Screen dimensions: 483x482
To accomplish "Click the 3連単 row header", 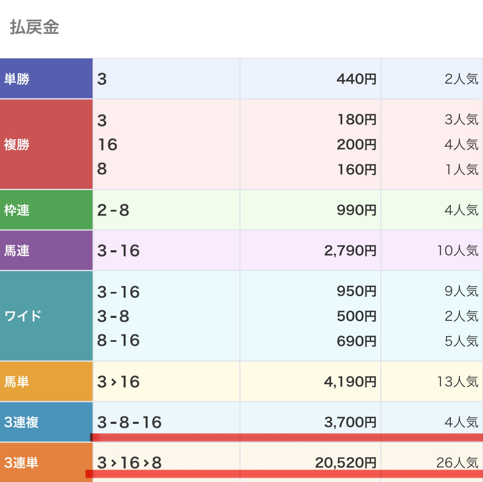I will click(x=21, y=463).
